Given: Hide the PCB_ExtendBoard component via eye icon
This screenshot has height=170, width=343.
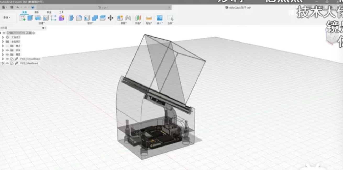Looking at the screenshot, I should pyautogui.click(x=7, y=59).
